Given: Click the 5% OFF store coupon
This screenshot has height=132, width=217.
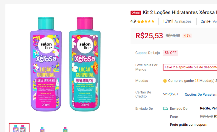Looking at the screenshot, I should (x=171, y=53).
